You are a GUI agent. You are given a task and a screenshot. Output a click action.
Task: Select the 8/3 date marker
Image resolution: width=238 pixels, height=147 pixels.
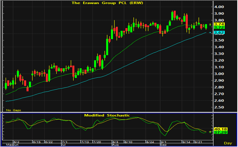tap(115, 142)
